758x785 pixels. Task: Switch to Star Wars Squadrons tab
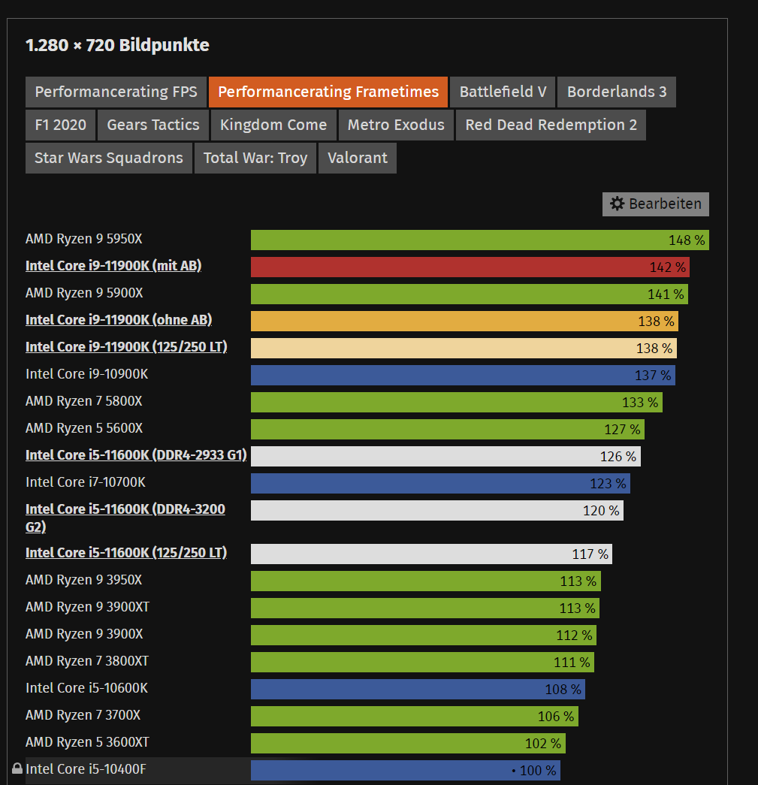point(109,158)
